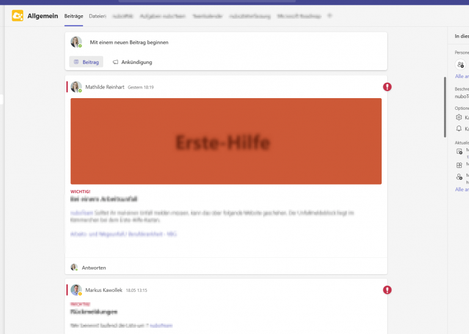The width and height of the screenshot is (469, 334).
Task: Reply to Mathilde's post via Antworten
Action: pyautogui.click(x=93, y=268)
